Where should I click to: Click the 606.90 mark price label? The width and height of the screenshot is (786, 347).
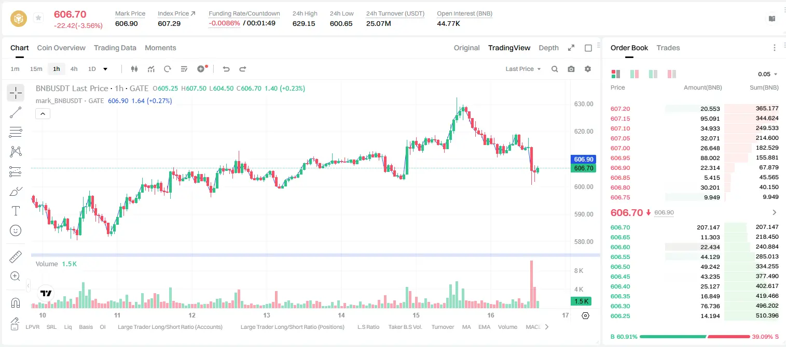coord(583,160)
